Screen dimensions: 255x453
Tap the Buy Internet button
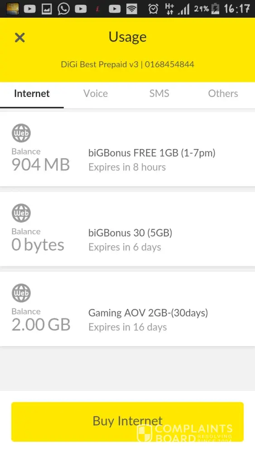127,421
